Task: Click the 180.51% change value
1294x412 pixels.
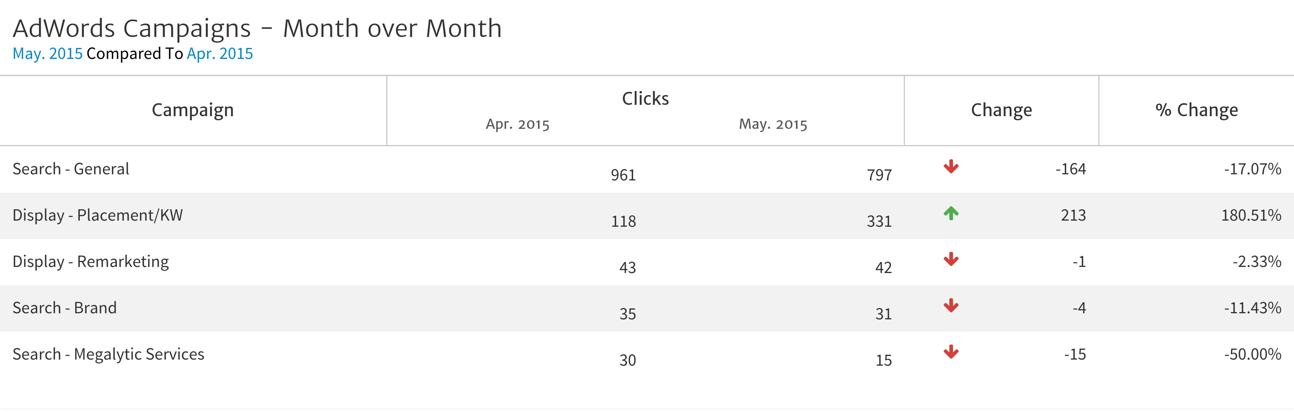Action: pos(1251,215)
